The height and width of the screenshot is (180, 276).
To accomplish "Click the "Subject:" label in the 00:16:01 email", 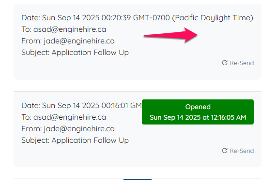I will [x=35, y=140].
